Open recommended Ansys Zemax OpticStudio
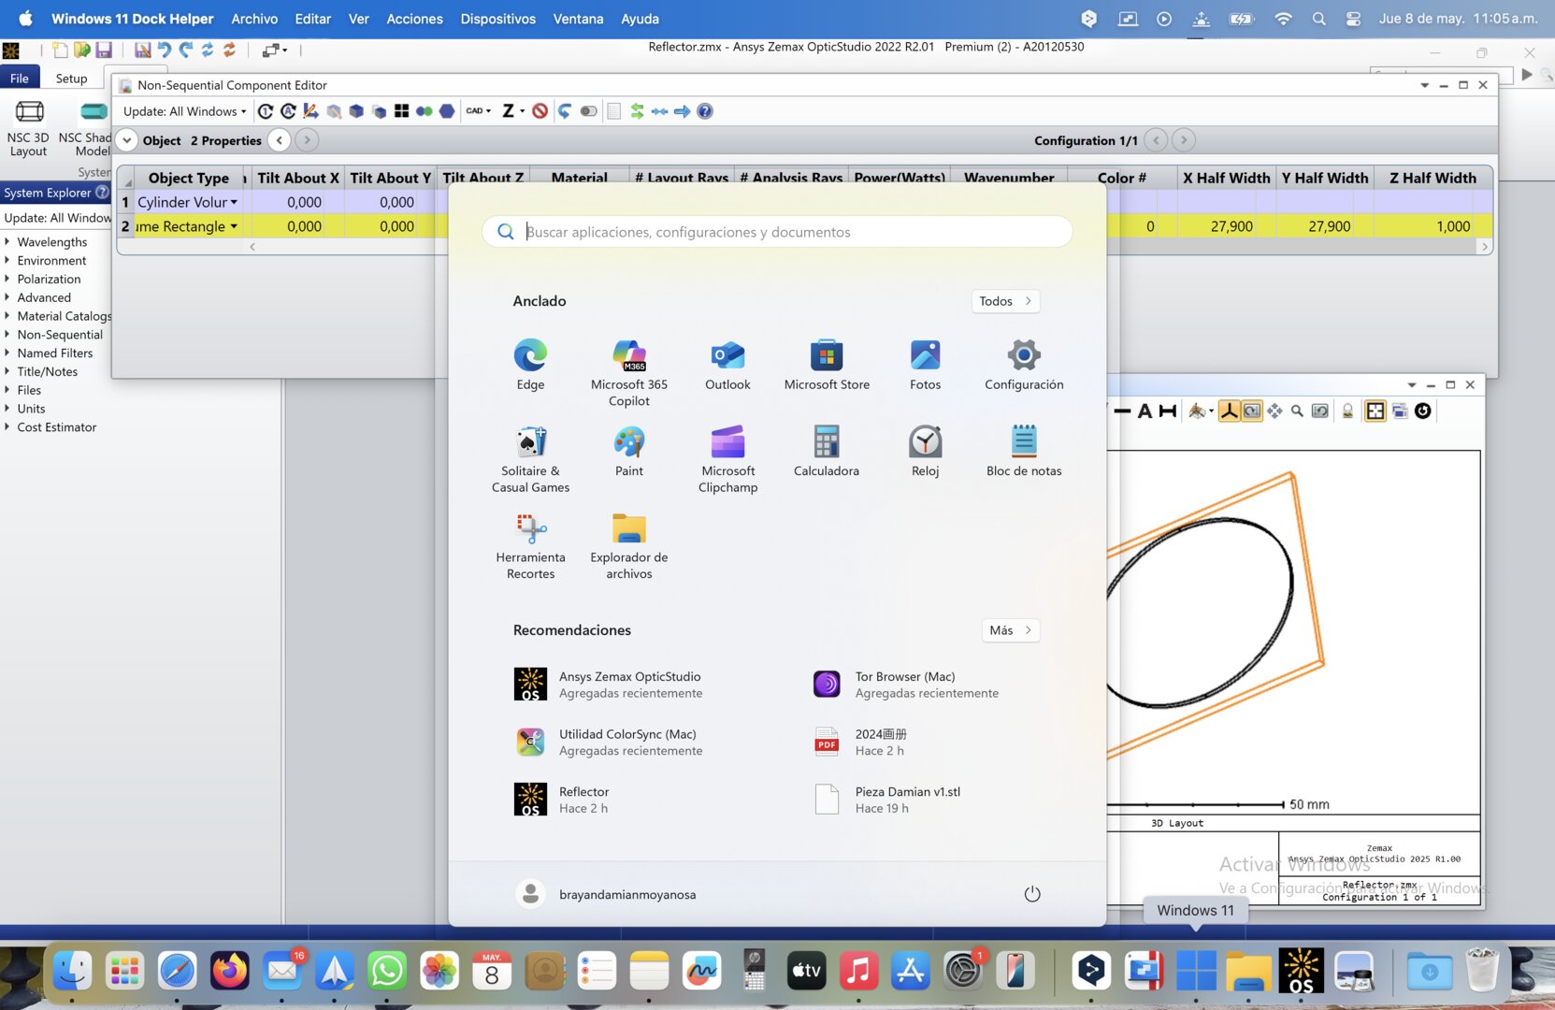 [x=608, y=685]
